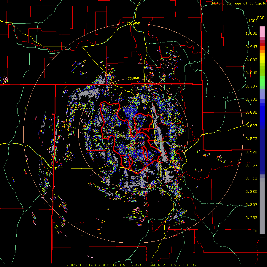Viewport: 267px width, 267px height.
Task: Click the 0.893 scale value
Action: point(251,60)
